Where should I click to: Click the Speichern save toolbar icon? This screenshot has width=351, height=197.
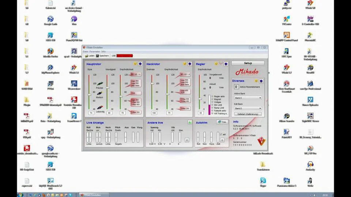pyautogui.click(x=97, y=56)
